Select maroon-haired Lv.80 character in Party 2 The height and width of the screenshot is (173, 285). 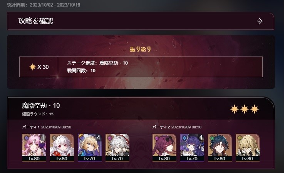(164, 147)
